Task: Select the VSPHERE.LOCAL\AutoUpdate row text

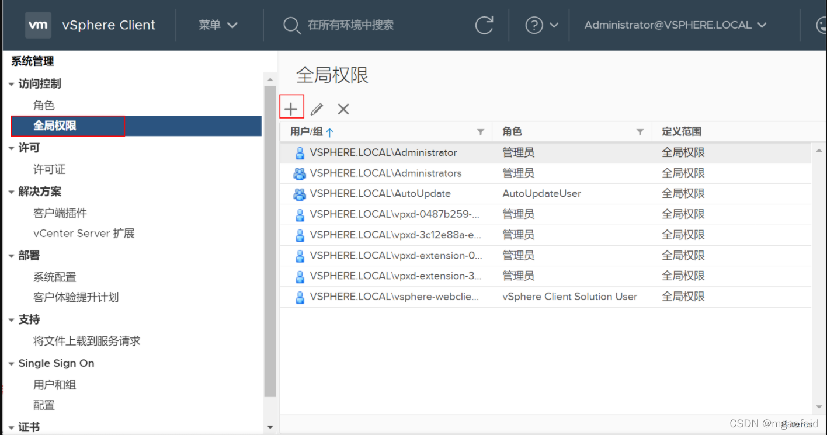Action: (x=380, y=194)
